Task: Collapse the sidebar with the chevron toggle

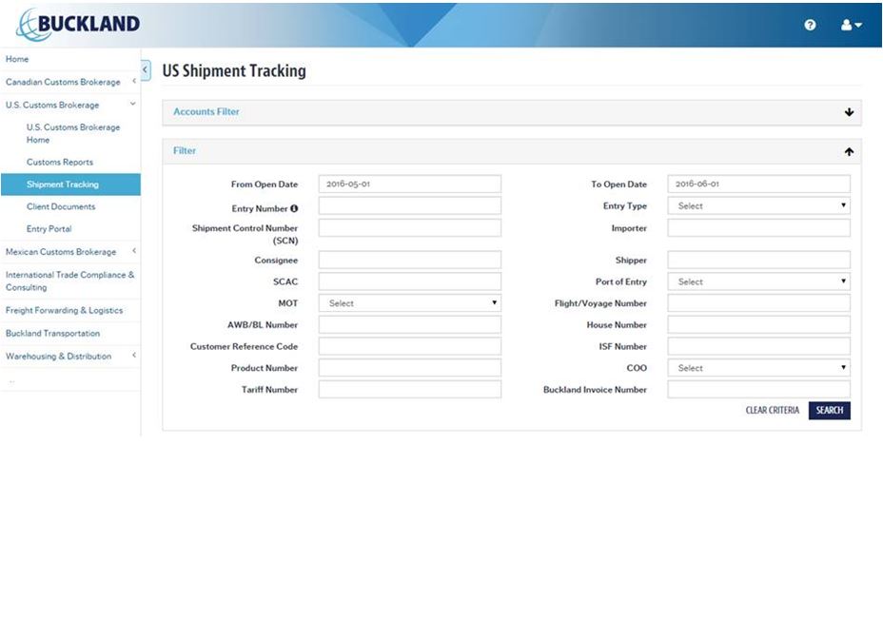Action: pyautogui.click(x=146, y=70)
